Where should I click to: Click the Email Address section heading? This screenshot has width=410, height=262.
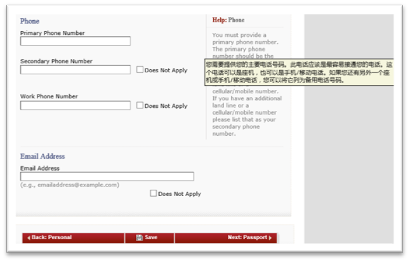click(x=43, y=156)
